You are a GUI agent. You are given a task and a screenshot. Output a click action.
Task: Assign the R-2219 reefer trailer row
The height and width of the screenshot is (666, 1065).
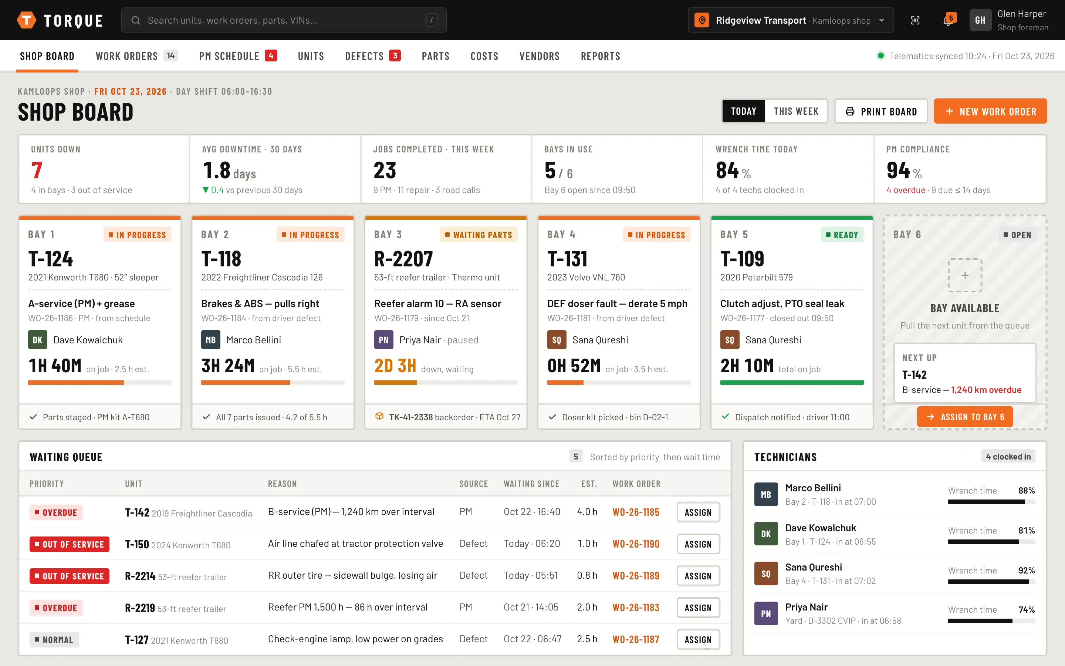coord(698,608)
